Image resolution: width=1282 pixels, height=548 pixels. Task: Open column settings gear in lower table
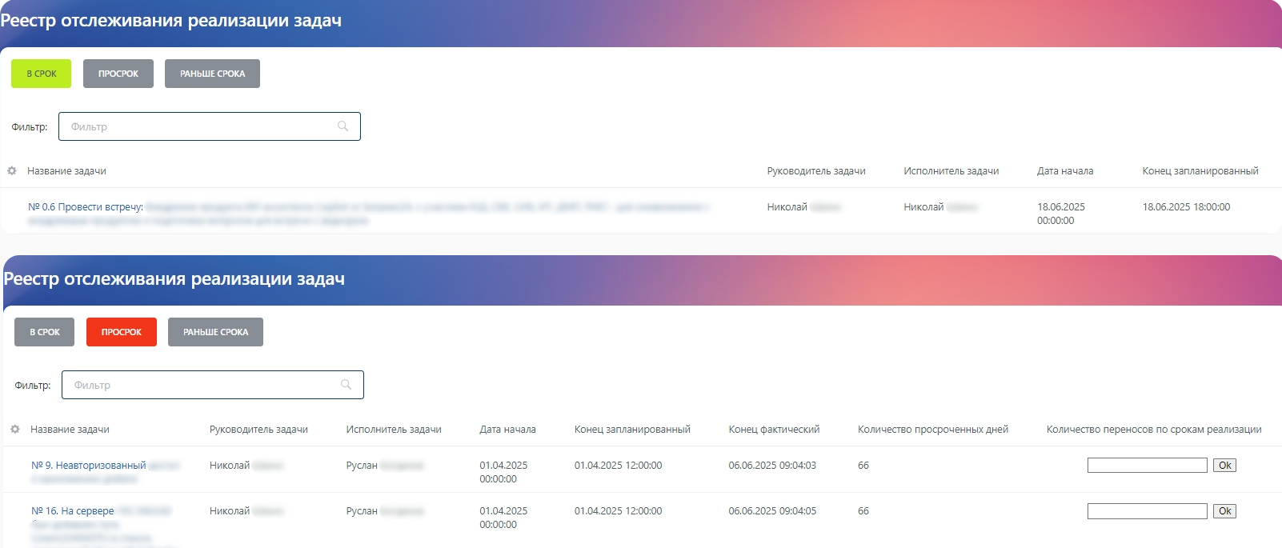click(x=15, y=430)
